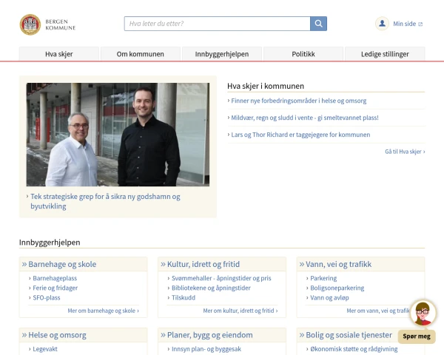Go to the Ledige stillinger tab
444x355 pixels.
pos(385,54)
